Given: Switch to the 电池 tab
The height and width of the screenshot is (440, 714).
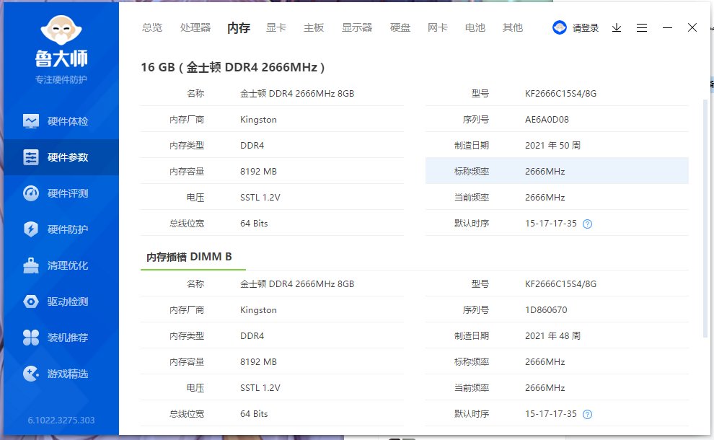Looking at the screenshot, I should pos(475,28).
